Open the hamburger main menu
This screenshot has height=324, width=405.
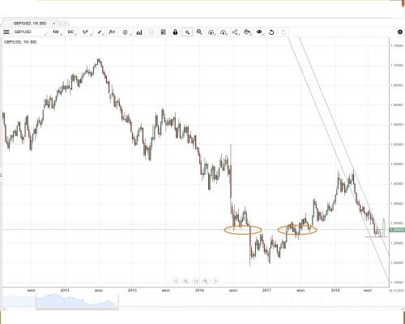[x=6, y=32]
